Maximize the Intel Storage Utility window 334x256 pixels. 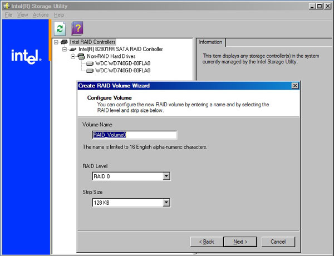coord(320,6)
